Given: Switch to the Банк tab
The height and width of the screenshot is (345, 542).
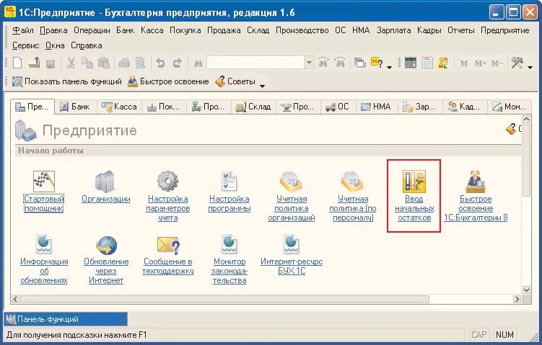Looking at the screenshot, I should 75,107.
